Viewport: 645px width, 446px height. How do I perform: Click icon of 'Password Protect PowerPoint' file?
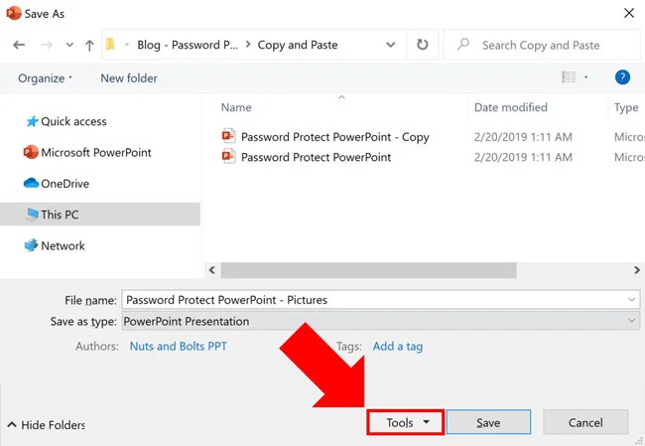tap(228, 156)
